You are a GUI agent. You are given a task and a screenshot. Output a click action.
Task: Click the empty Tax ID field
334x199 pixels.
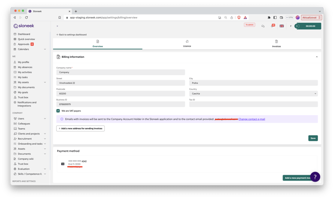[253, 104]
